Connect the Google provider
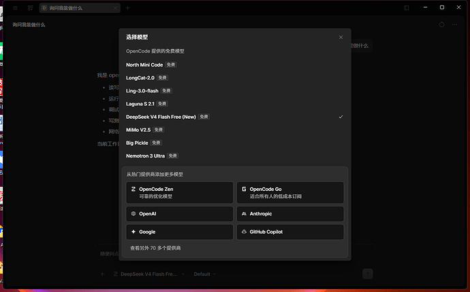Screen dimensions: 470x292 point(180,232)
